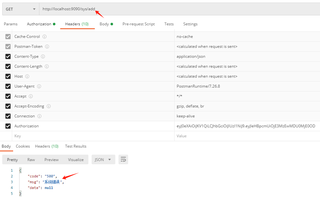Click the Content-Type info icon
Screen dimensions: 320x197
coord(43,56)
